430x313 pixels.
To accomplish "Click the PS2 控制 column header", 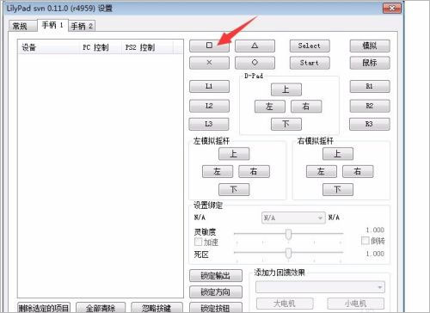I will tap(140, 47).
